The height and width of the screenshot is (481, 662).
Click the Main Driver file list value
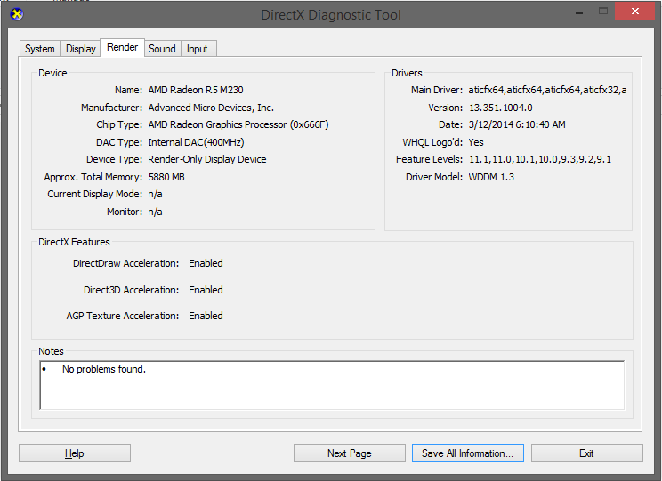(x=547, y=90)
